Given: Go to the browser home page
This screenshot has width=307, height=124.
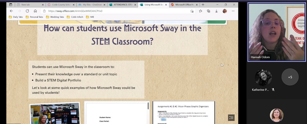Looking at the screenshot, I should tap(35, 11).
